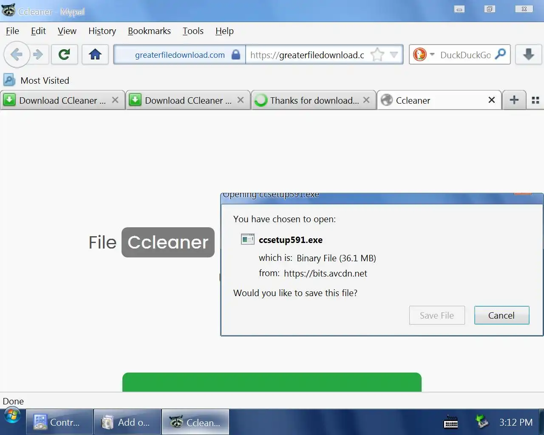Click the 'Would you like to save' text
Viewport: 544px width, 435px height.
(x=295, y=293)
